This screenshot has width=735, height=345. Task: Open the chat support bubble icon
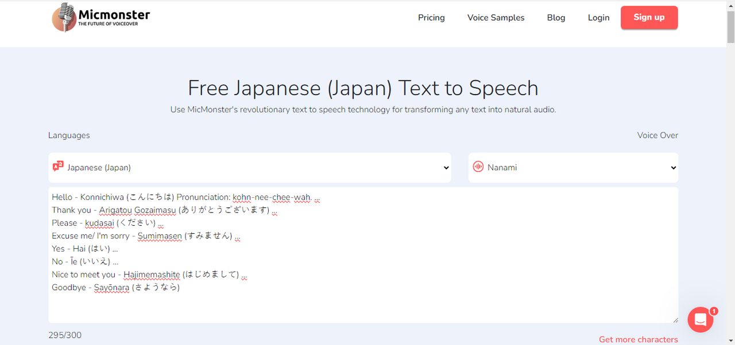(701, 320)
